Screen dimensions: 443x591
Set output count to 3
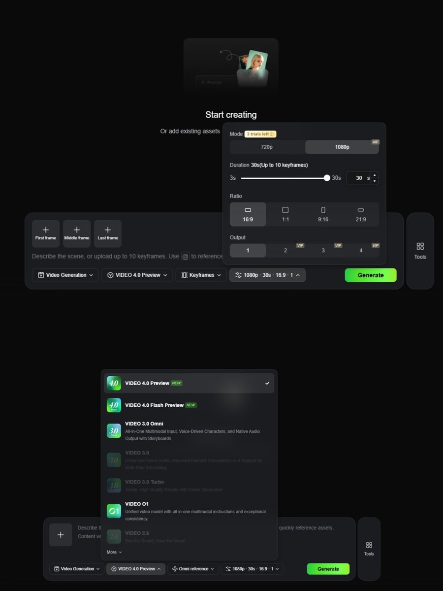click(323, 251)
